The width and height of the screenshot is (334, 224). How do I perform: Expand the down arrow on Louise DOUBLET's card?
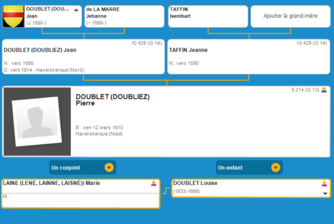[x=325, y=194]
